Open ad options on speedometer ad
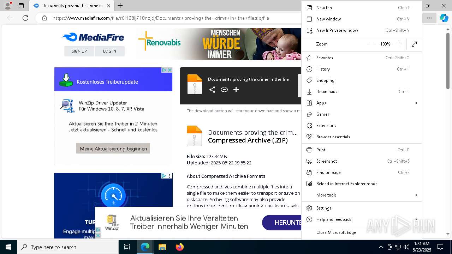The image size is (452, 254). click(170, 176)
